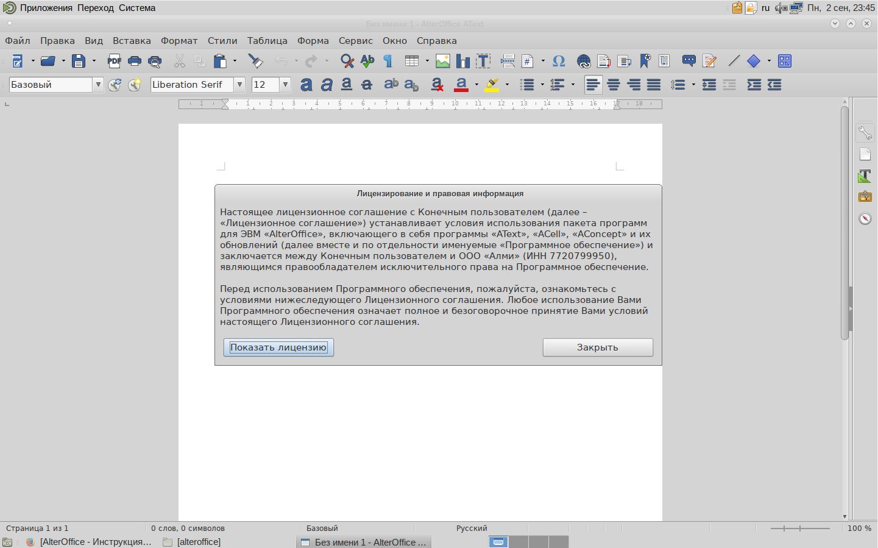This screenshot has width=878, height=548.
Task: Toggle strikethrough formatting
Action: pyautogui.click(x=367, y=85)
